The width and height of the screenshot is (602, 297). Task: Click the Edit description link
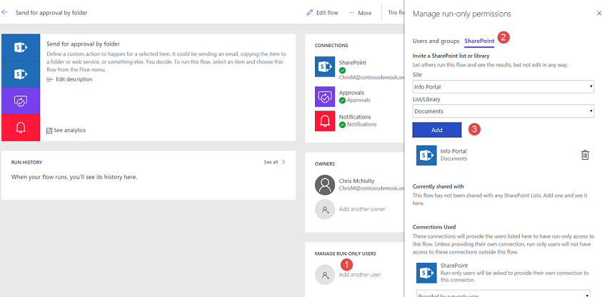[x=74, y=79]
